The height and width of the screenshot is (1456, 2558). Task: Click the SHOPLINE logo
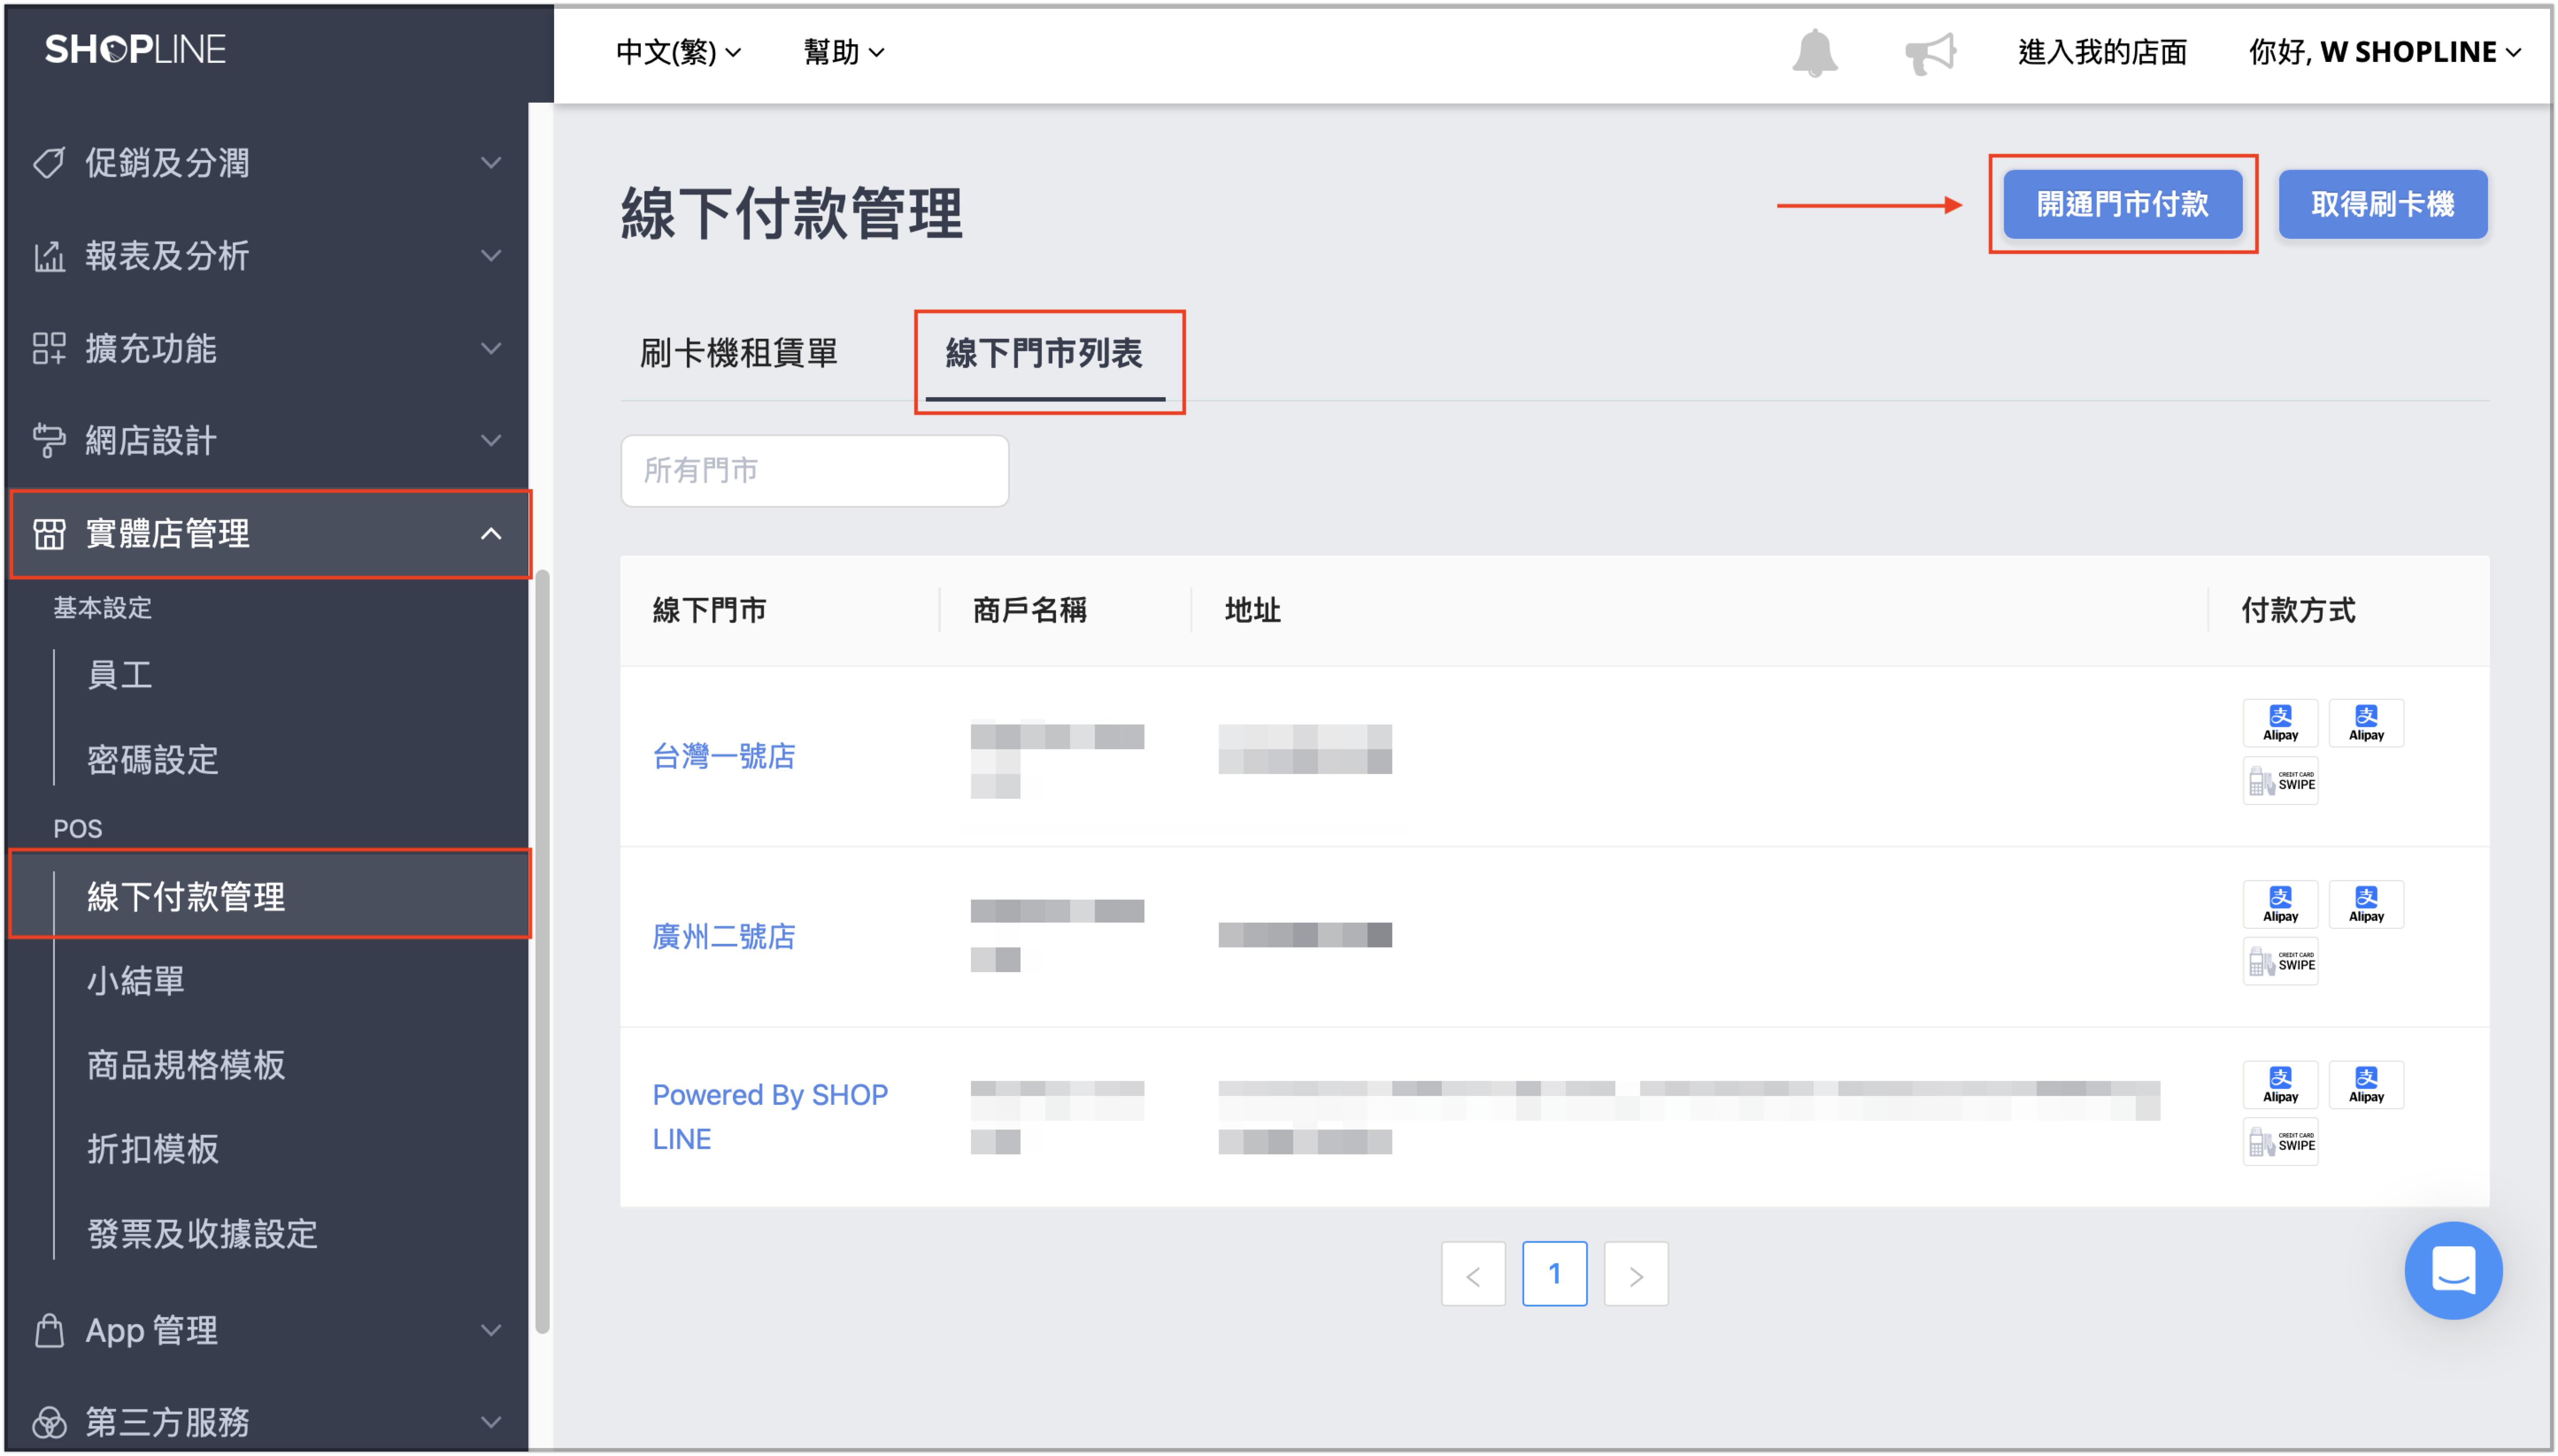pos(135,49)
